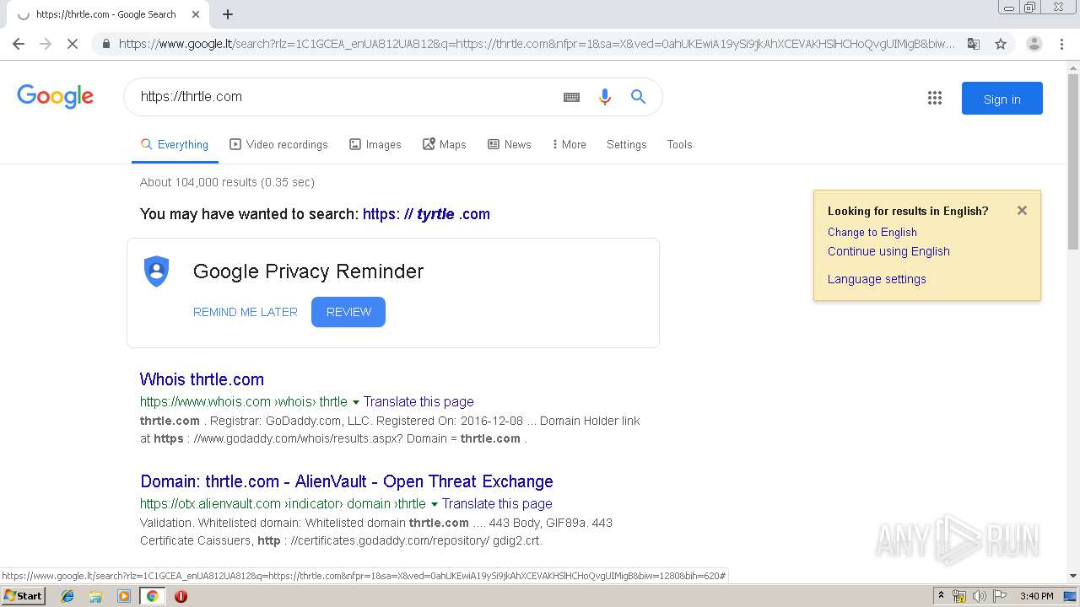Start voice search with the microphone icon
1080x607 pixels.
pyautogui.click(x=604, y=97)
